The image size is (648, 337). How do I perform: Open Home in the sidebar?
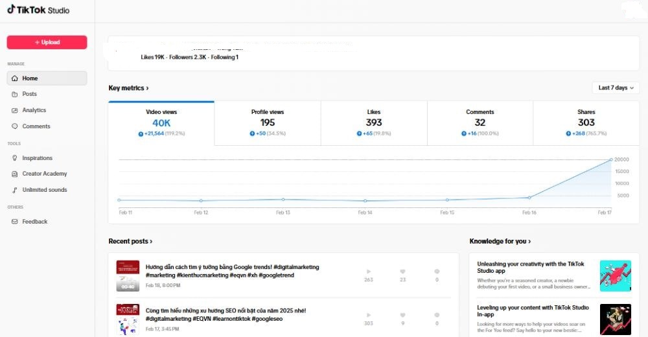[47, 78]
